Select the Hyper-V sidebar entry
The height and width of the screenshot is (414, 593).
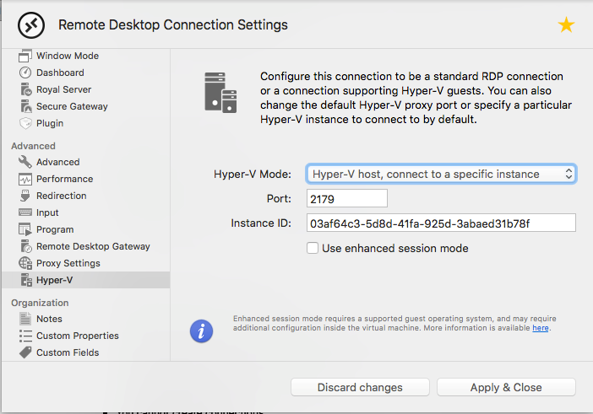86,280
